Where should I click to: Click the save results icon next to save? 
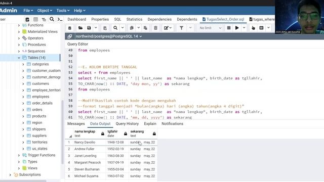coord(105,28)
